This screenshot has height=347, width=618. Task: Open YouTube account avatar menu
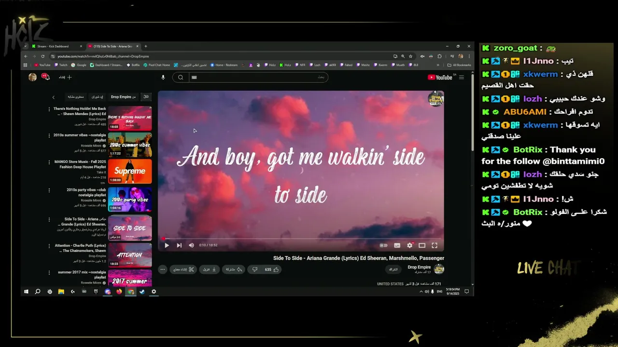32,77
